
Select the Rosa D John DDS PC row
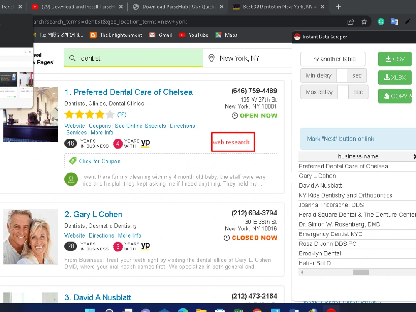click(x=357, y=244)
